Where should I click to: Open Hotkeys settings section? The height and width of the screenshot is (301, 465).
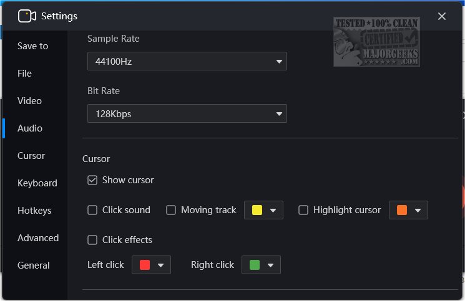coord(34,211)
